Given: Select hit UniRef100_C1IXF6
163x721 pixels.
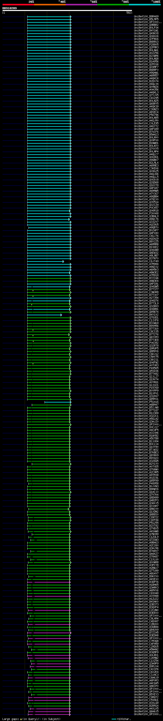Looking at the screenshot, I should point(146,320).
